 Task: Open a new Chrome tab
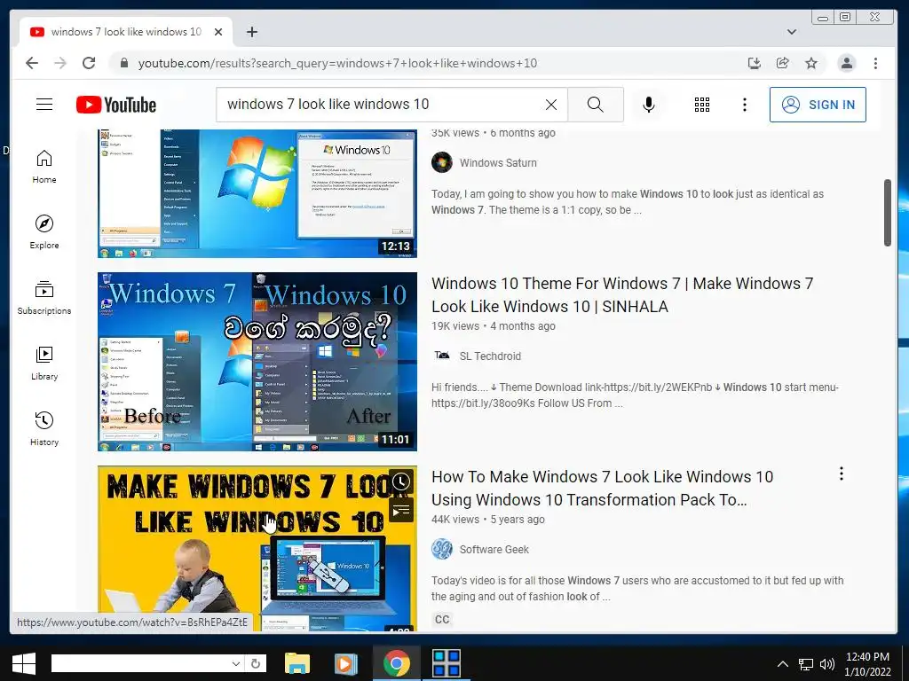tap(251, 32)
